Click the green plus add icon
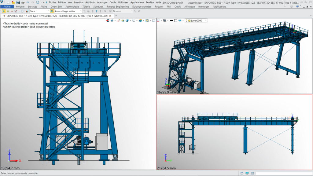This screenshot has height=176, width=313. click(8, 11)
